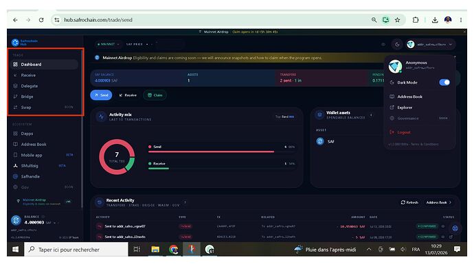Click the Safhandle at-sign icon
474x266 pixels.
(x=15, y=176)
